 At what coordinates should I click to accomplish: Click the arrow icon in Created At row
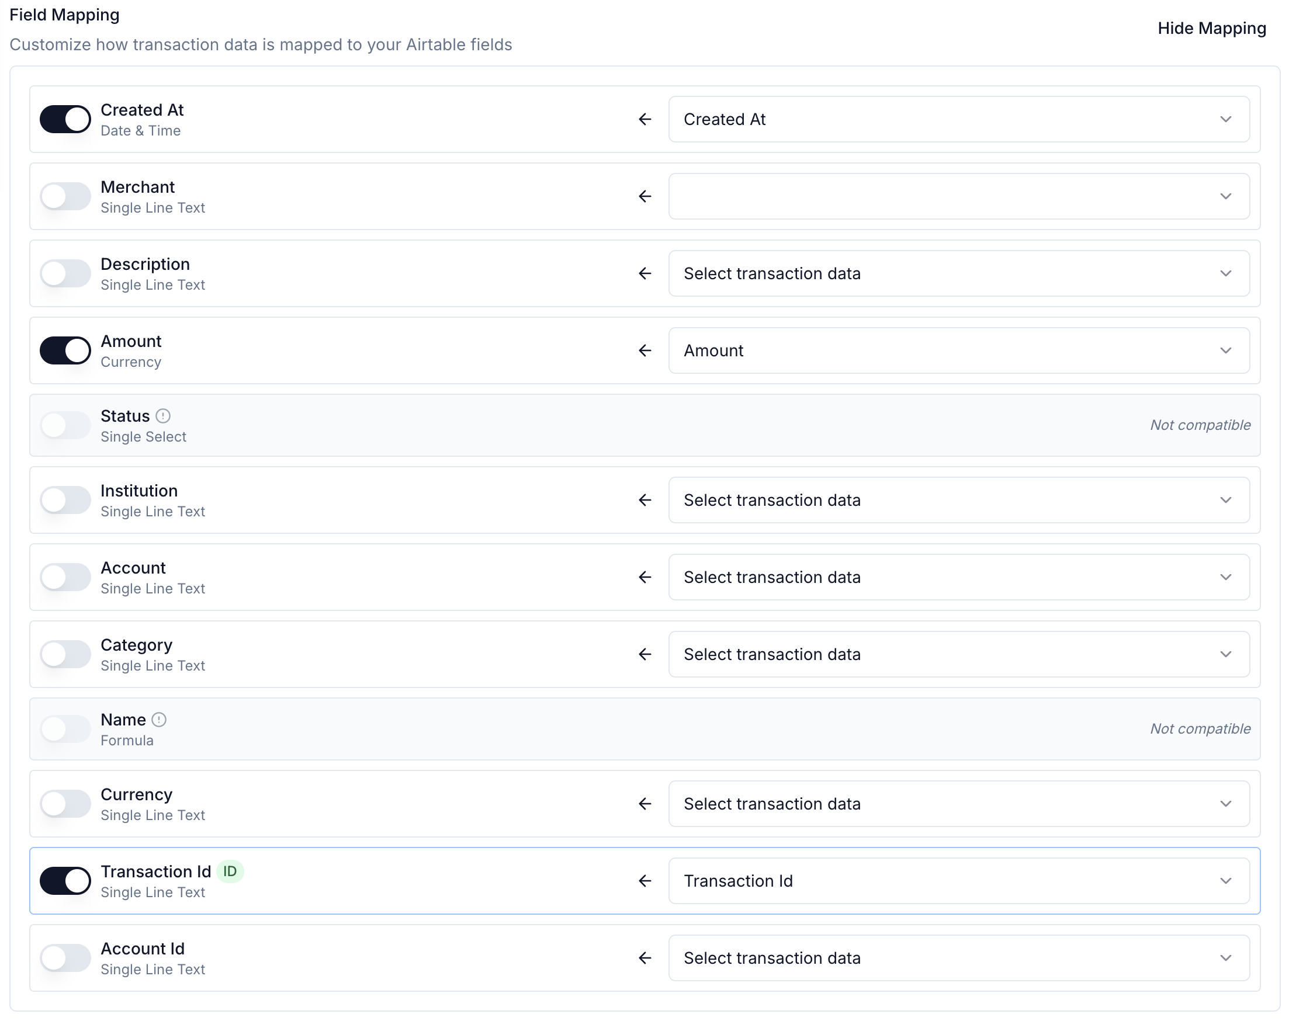click(x=644, y=120)
